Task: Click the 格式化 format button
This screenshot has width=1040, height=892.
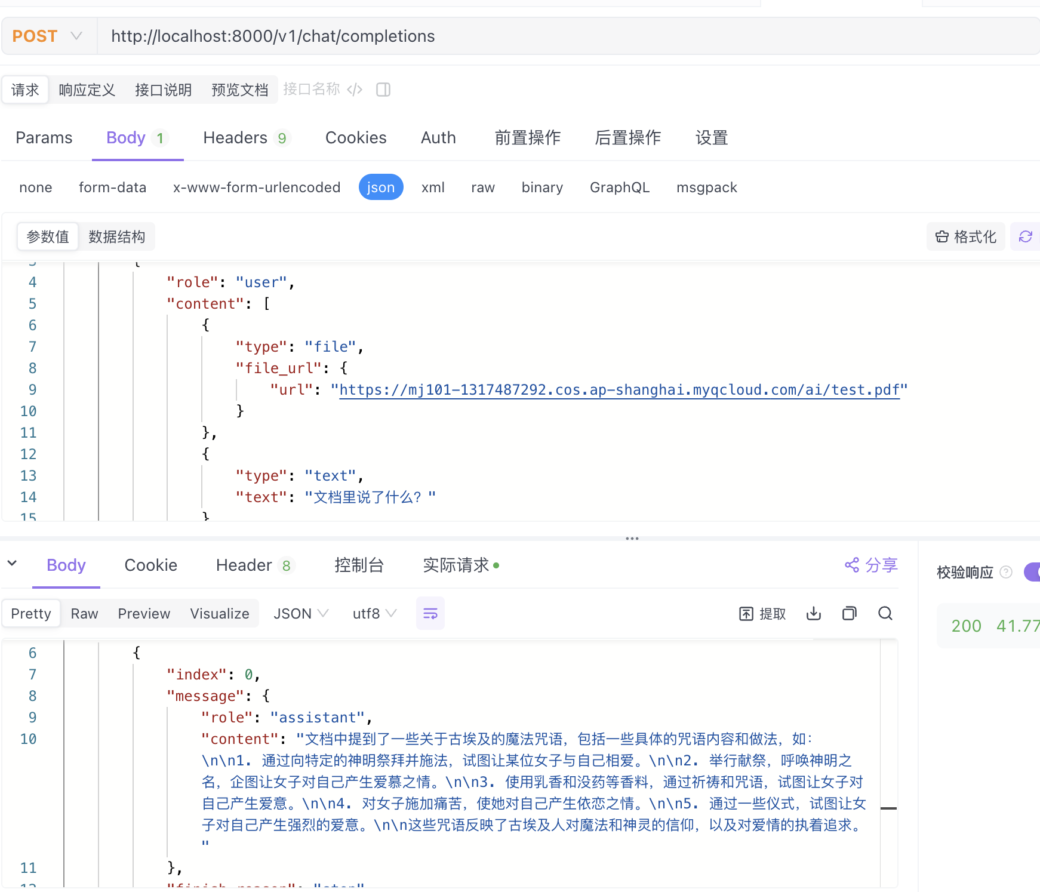Action: (965, 236)
